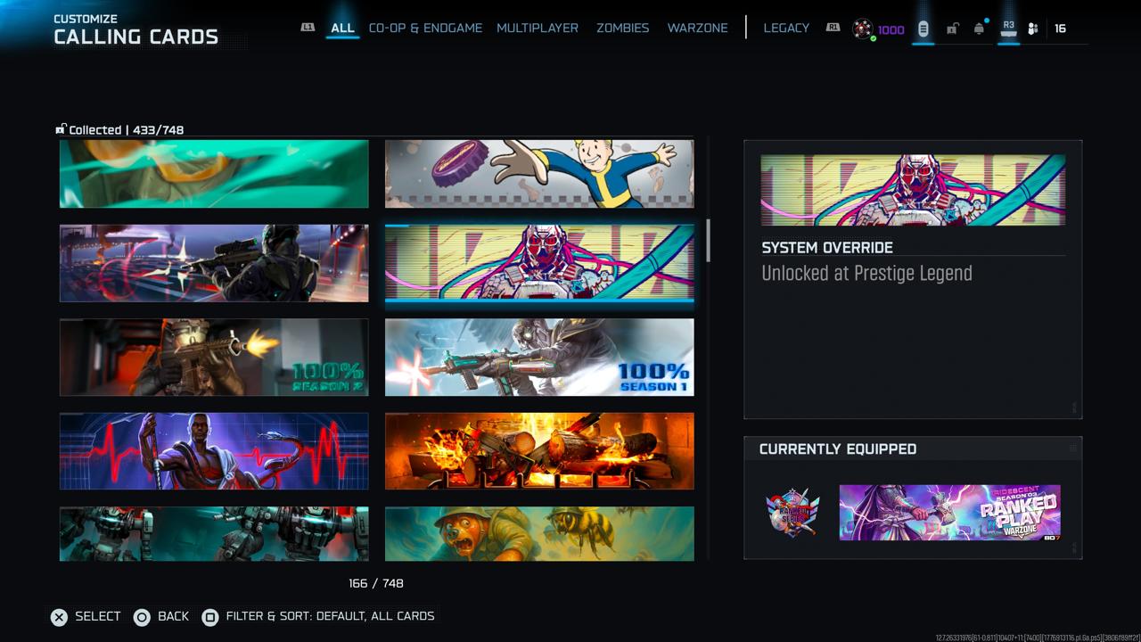Choose the 100% Season 2 calling card
The image size is (1141, 642).
pyautogui.click(x=214, y=357)
